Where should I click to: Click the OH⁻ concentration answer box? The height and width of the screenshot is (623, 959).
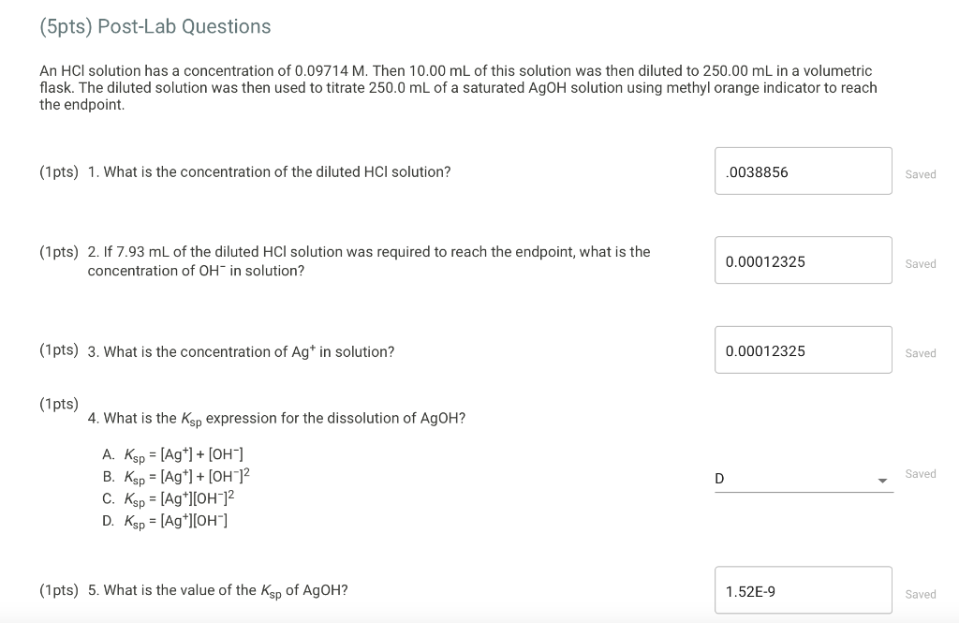pos(803,260)
